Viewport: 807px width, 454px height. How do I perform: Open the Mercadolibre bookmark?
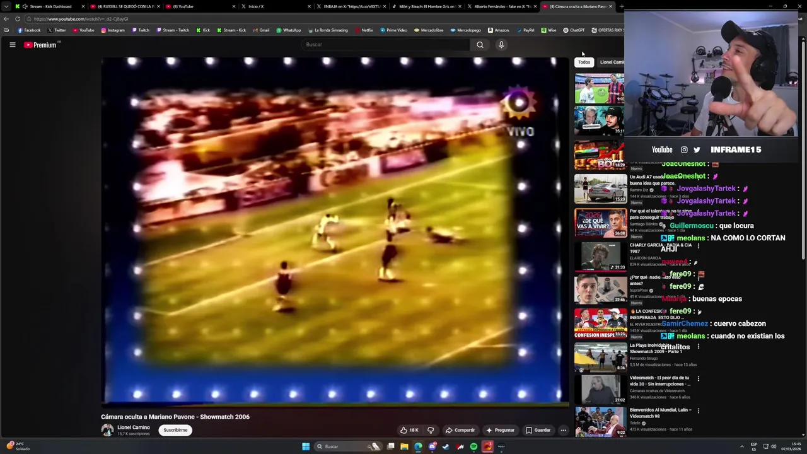(x=429, y=30)
